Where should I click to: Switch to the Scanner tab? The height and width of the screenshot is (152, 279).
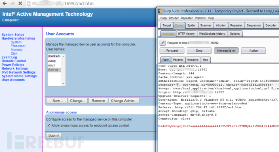click(x=206, y=25)
